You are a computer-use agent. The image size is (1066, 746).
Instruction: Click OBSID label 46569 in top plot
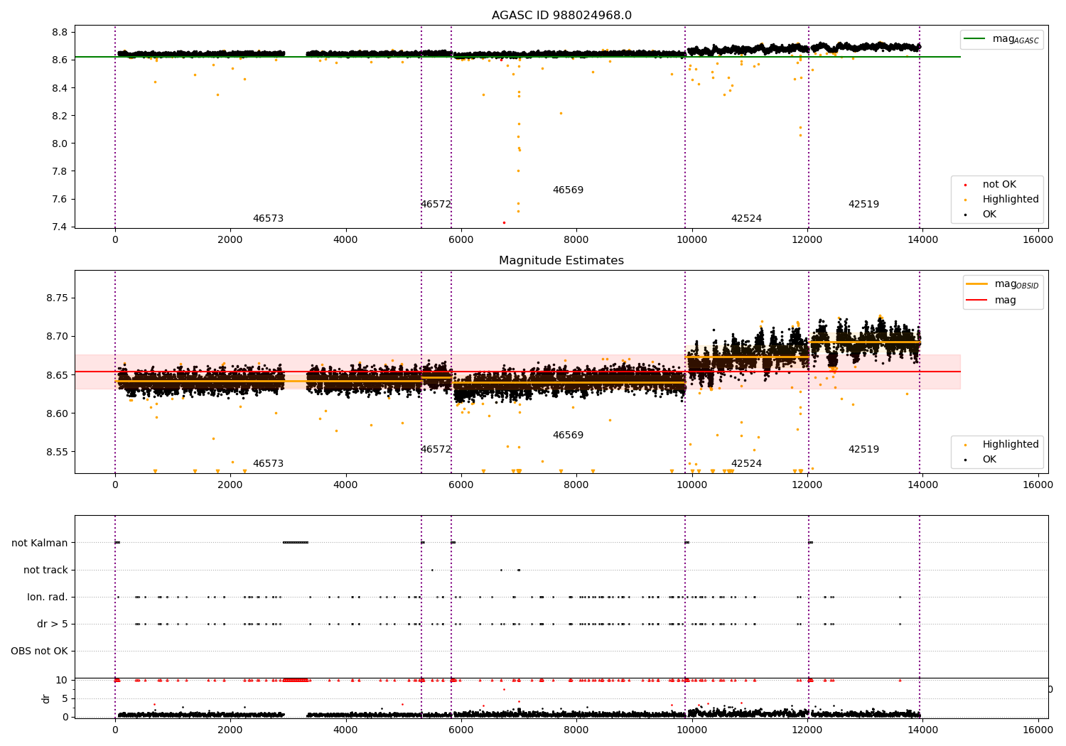568,190
